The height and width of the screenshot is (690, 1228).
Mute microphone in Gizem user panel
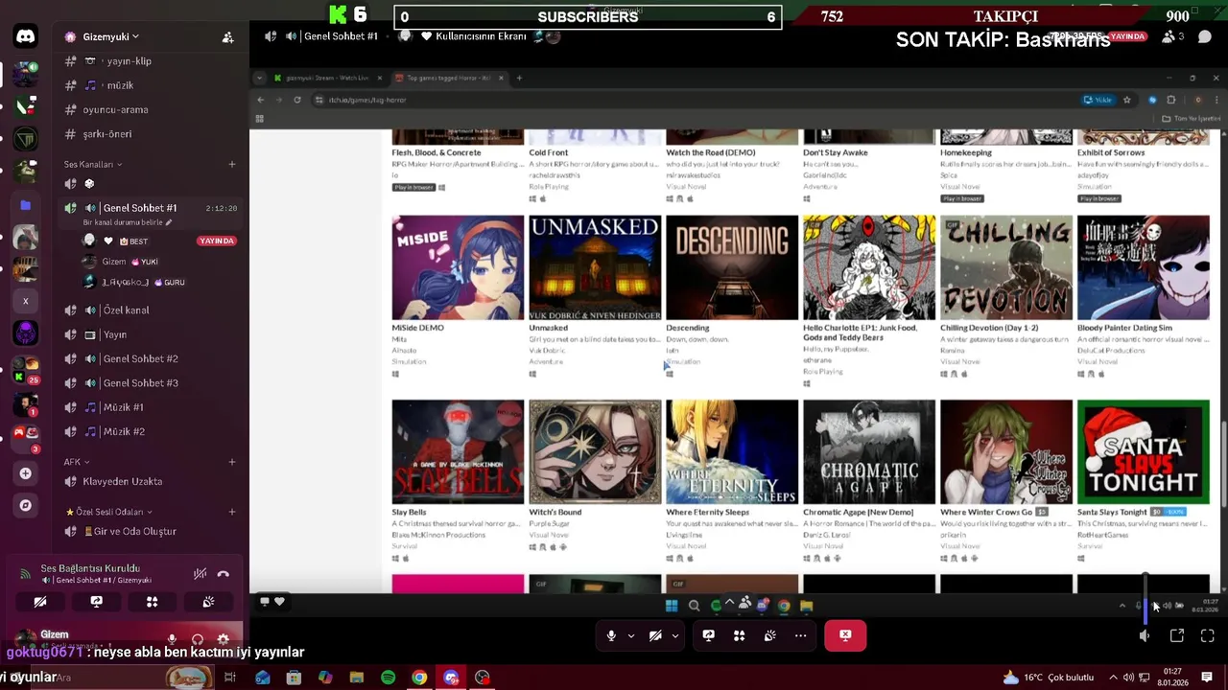click(172, 639)
